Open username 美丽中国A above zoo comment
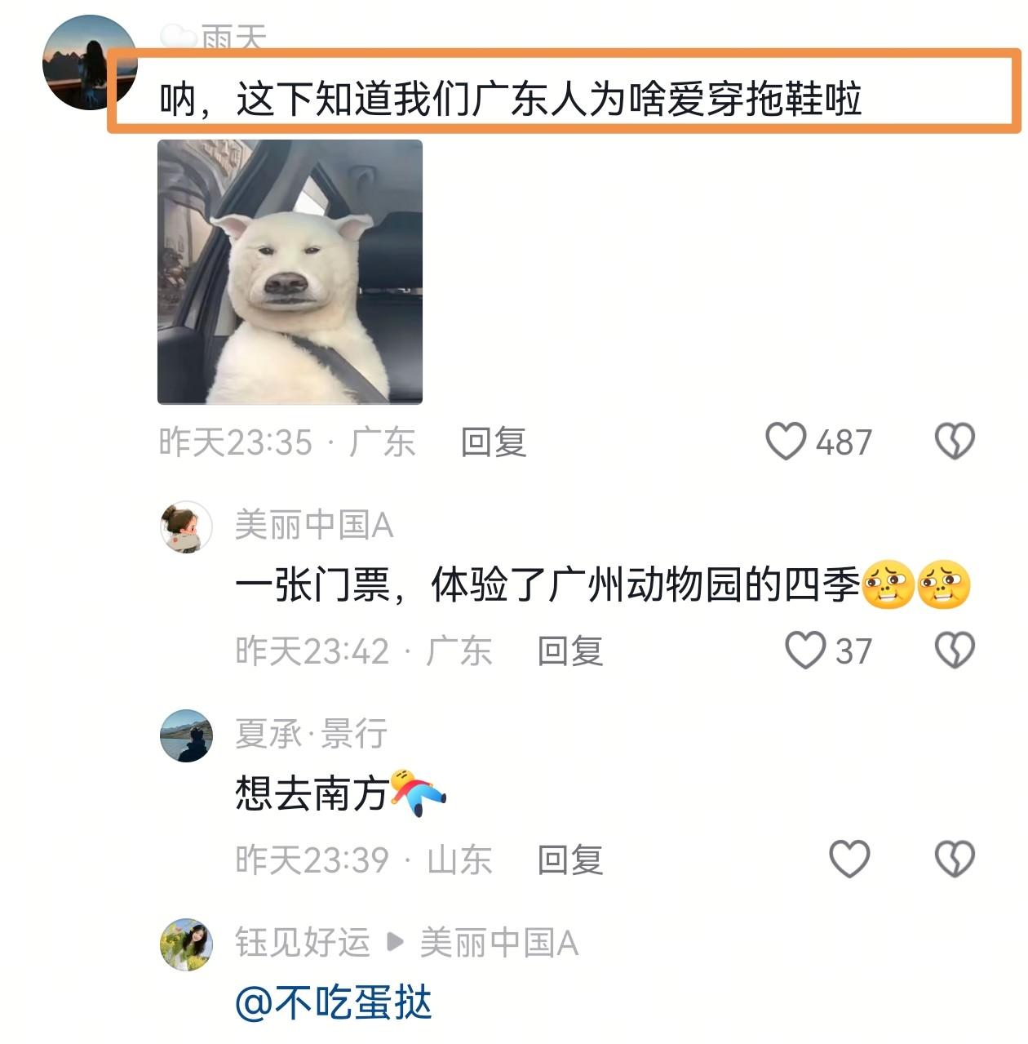This screenshot has width=1028, height=1044. 314,525
